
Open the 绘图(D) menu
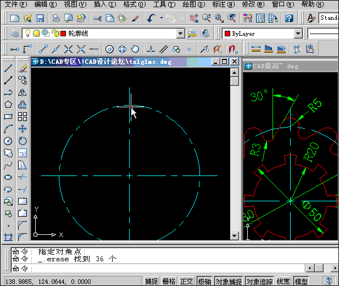click(x=194, y=4)
